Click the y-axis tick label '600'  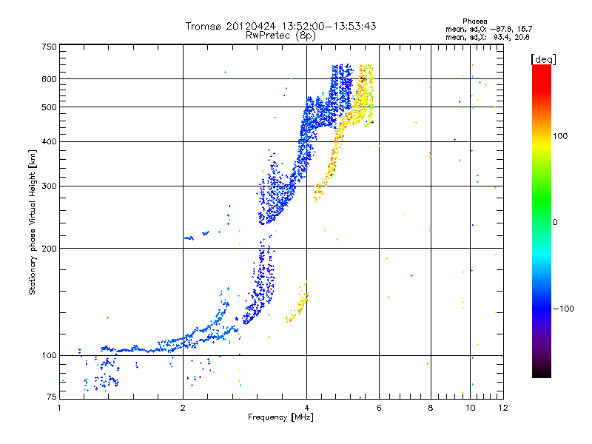pos(49,79)
